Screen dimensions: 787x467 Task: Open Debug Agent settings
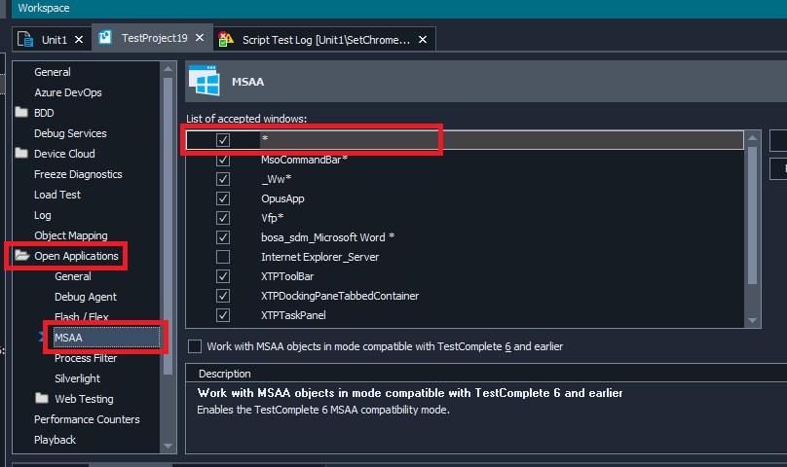click(x=86, y=297)
